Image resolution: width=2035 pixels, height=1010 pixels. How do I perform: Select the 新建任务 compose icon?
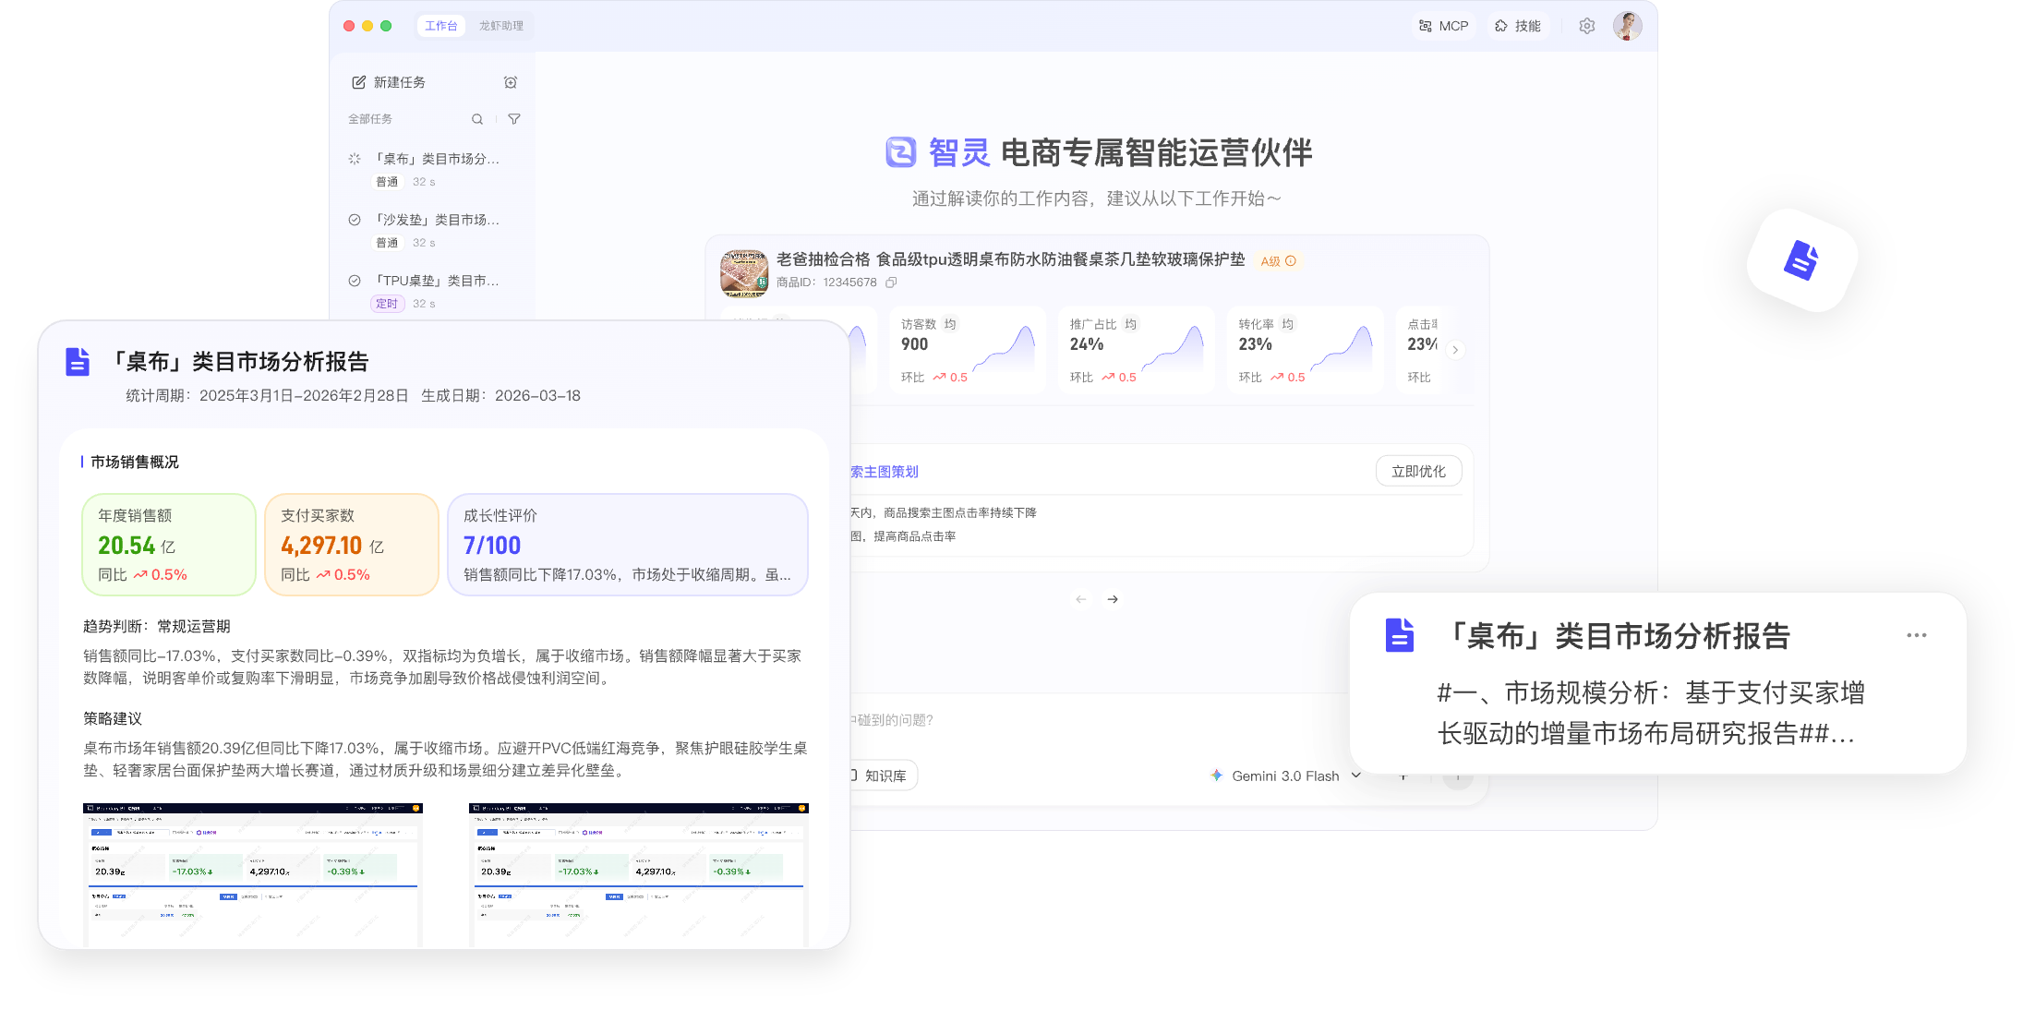coord(359,81)
